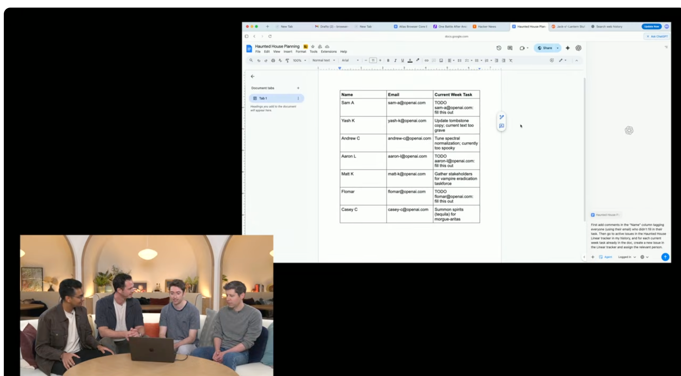Toggle bold formatting
Screen dimensions: 681x376
coord(388,61)
